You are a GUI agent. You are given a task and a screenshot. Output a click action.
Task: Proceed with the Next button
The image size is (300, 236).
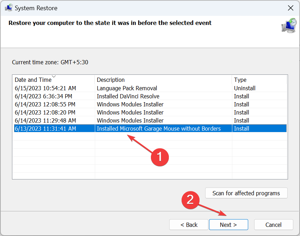point(228,225)
